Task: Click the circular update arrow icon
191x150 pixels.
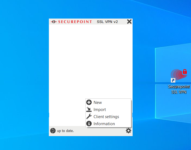Action: click(x=53, y=131)
